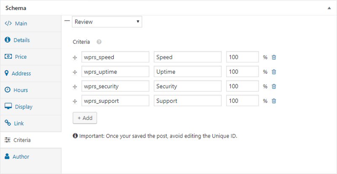Click the wprs_speed unique ID field
Image resolution: width=337 pixels, height=174 pixels.
pyautogui.click(x=115, y=57)
